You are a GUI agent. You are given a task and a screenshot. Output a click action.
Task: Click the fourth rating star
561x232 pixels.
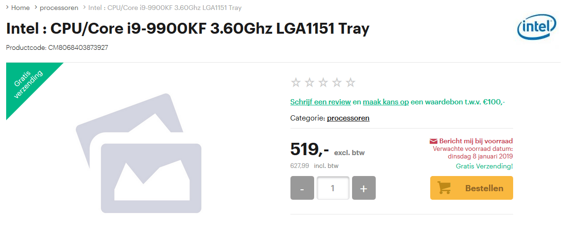tap(337, 83)
